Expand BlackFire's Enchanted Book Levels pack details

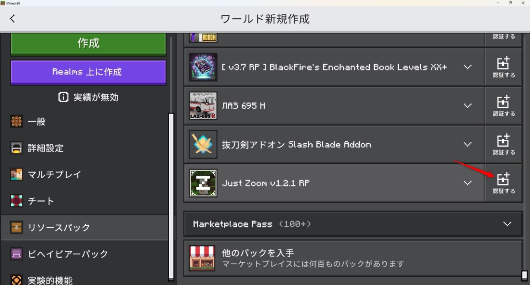(x=467, y=67)
